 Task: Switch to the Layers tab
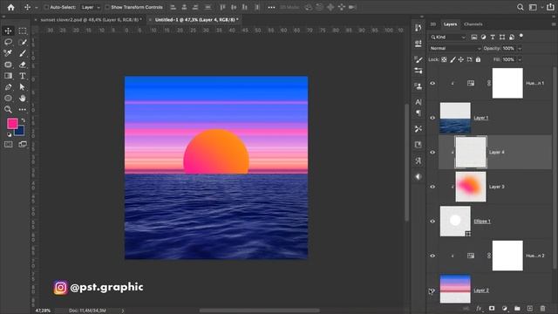tap(450, 24)
